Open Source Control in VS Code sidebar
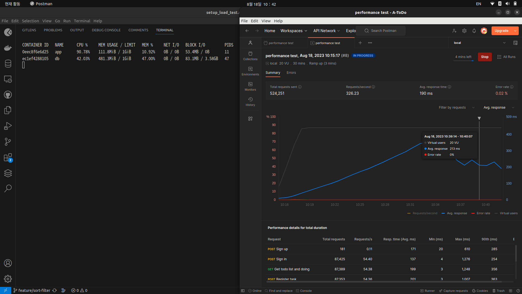This screenshot has height=294, width=522. tap(8, 142)
